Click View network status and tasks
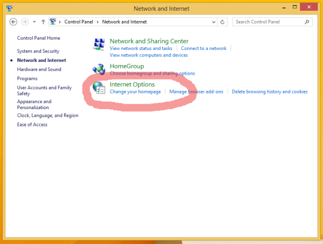Viewport: 323px width, 244px height. point(141,48)
